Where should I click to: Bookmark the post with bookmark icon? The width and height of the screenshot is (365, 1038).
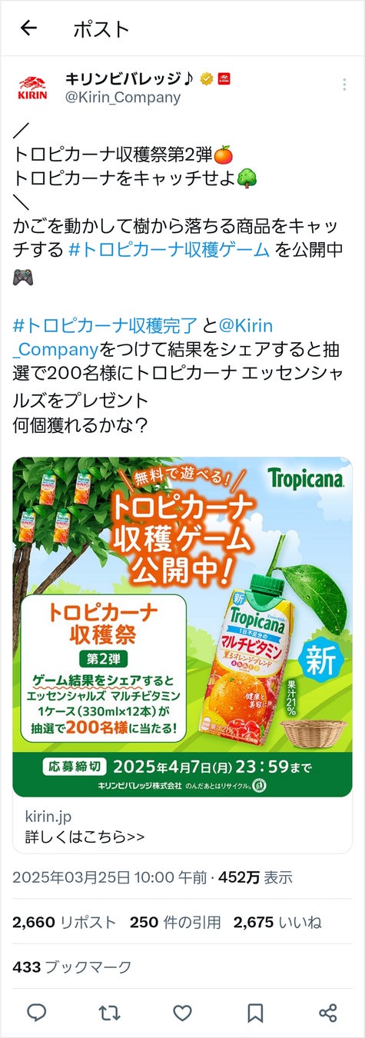click(x=255, y=1013)
